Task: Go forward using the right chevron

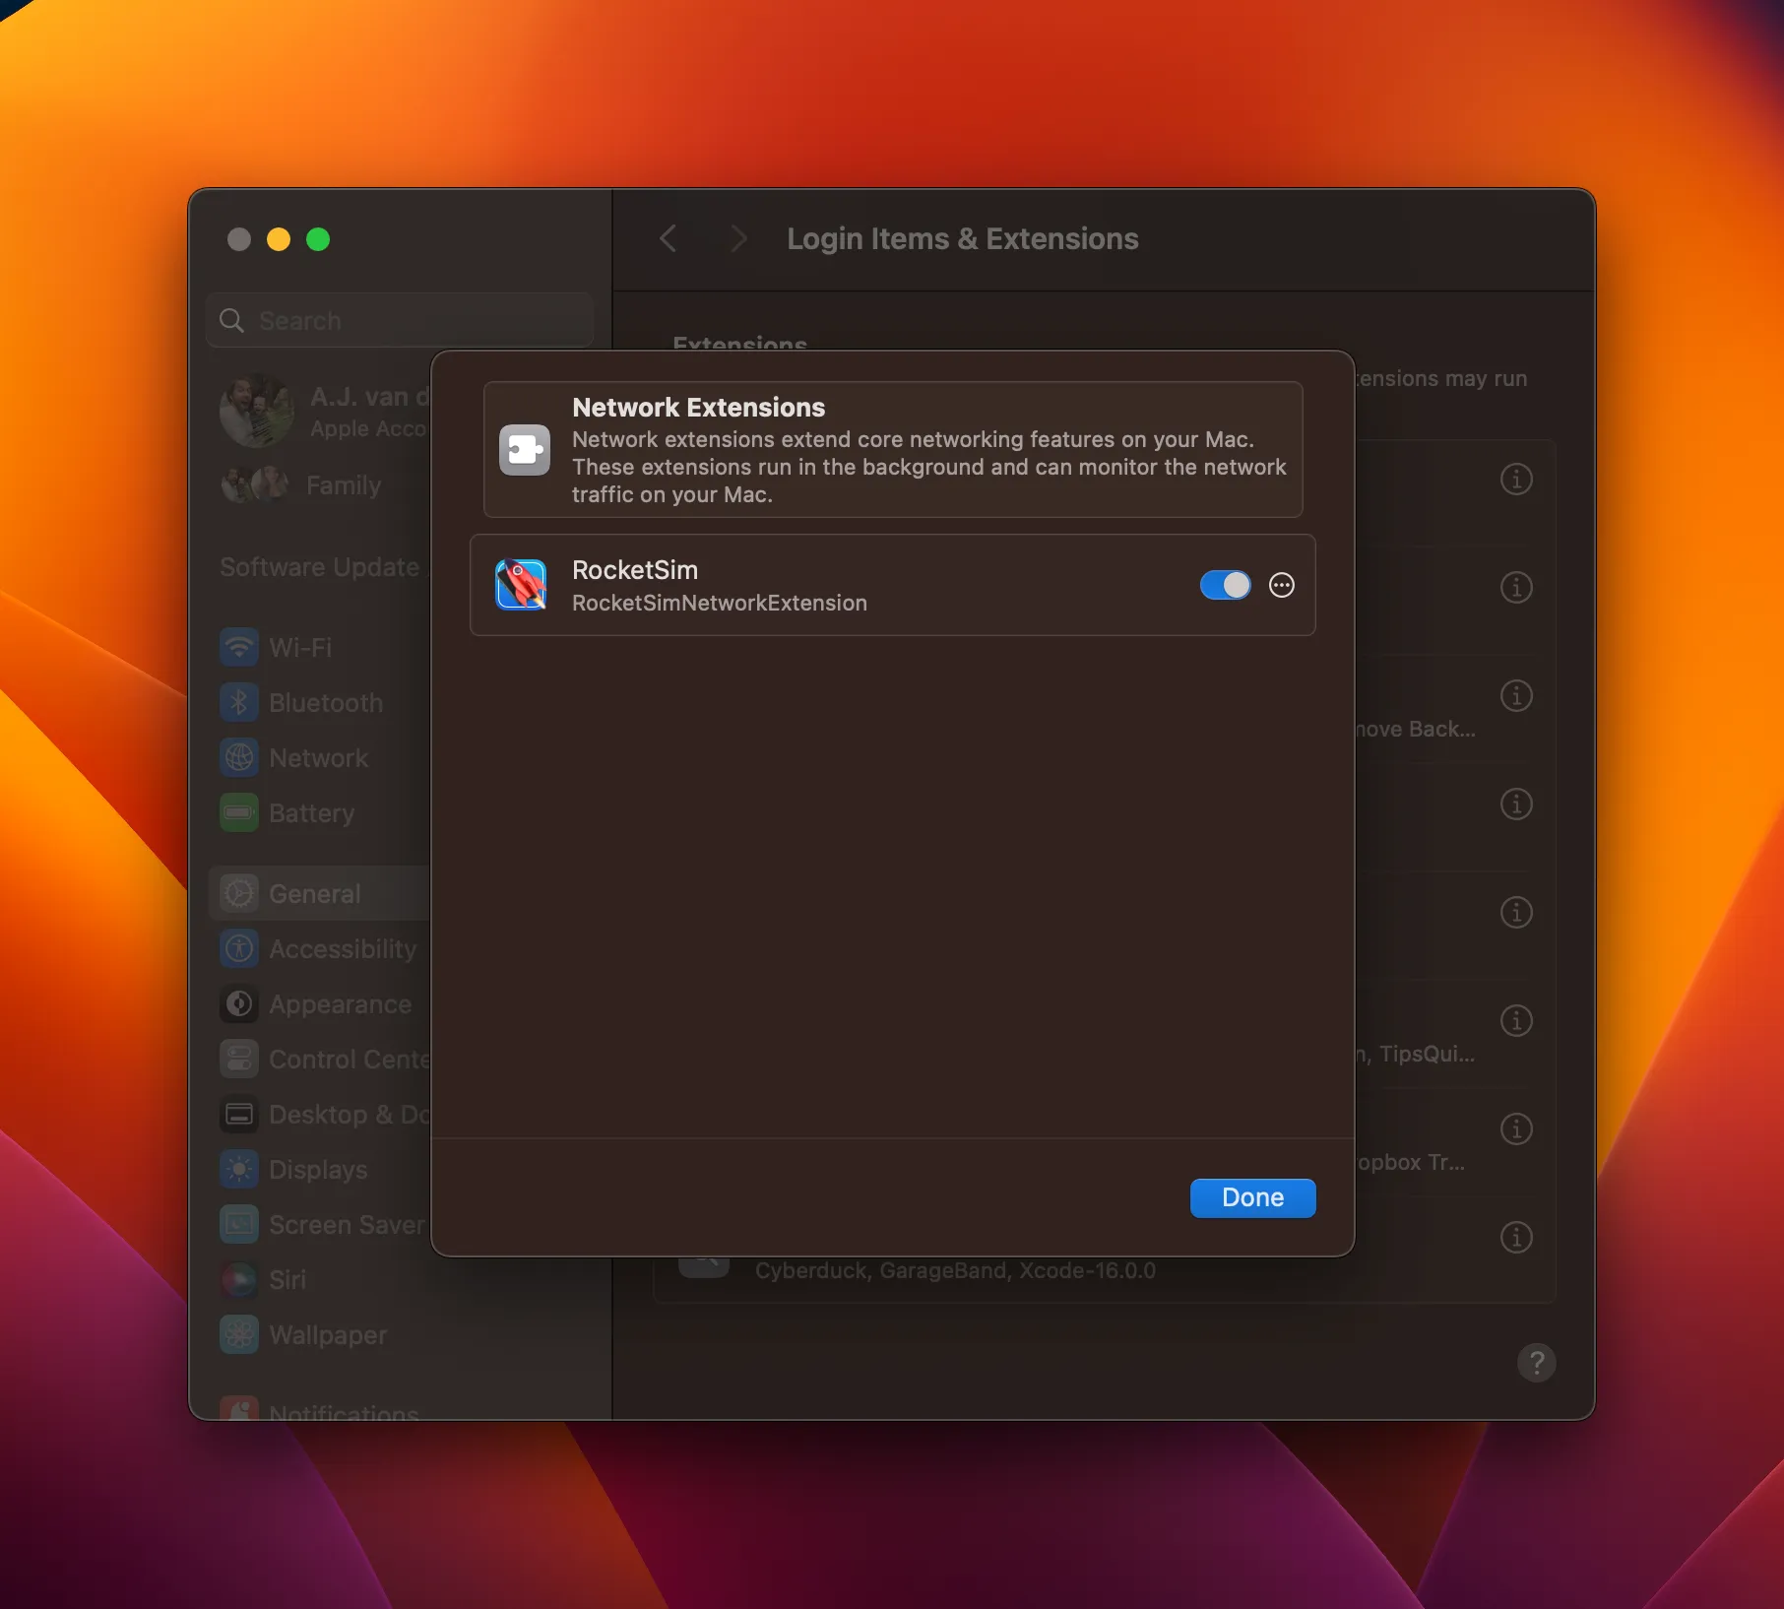Action: tap(737, 238)
